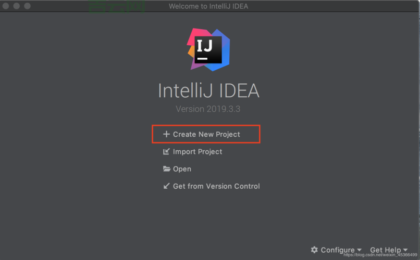Screen dimensions: 420x260
Task: Click the open folder icon
Action: click(x=167, y=169)
